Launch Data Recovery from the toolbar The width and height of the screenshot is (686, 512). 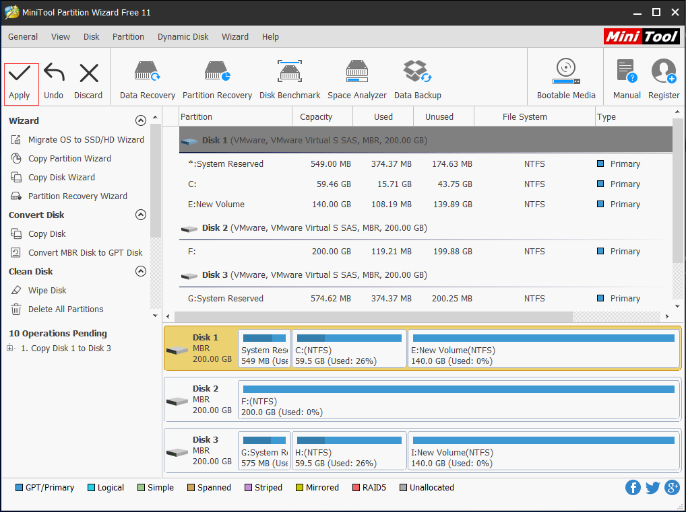click(148, 80)
